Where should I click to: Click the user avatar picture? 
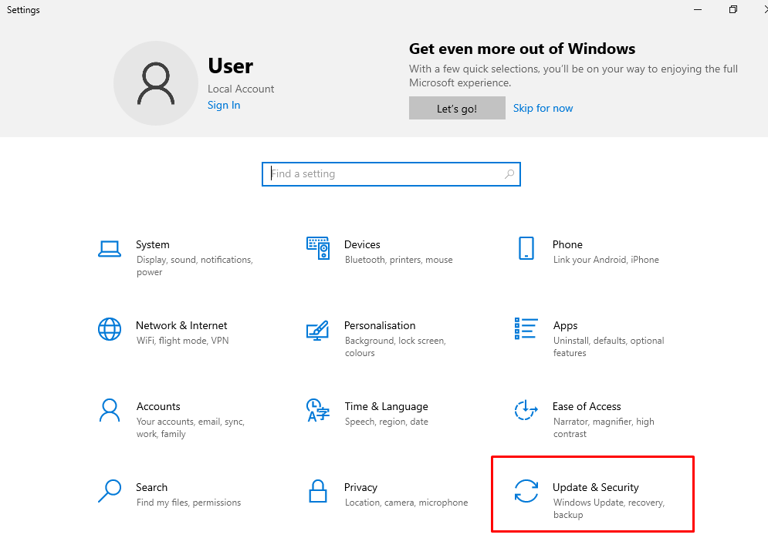click(x=156, y=83)
